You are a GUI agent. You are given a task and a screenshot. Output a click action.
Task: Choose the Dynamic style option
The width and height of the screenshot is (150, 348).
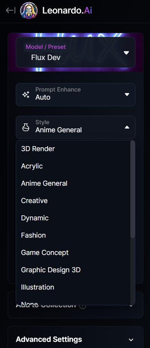click(73, 218)
